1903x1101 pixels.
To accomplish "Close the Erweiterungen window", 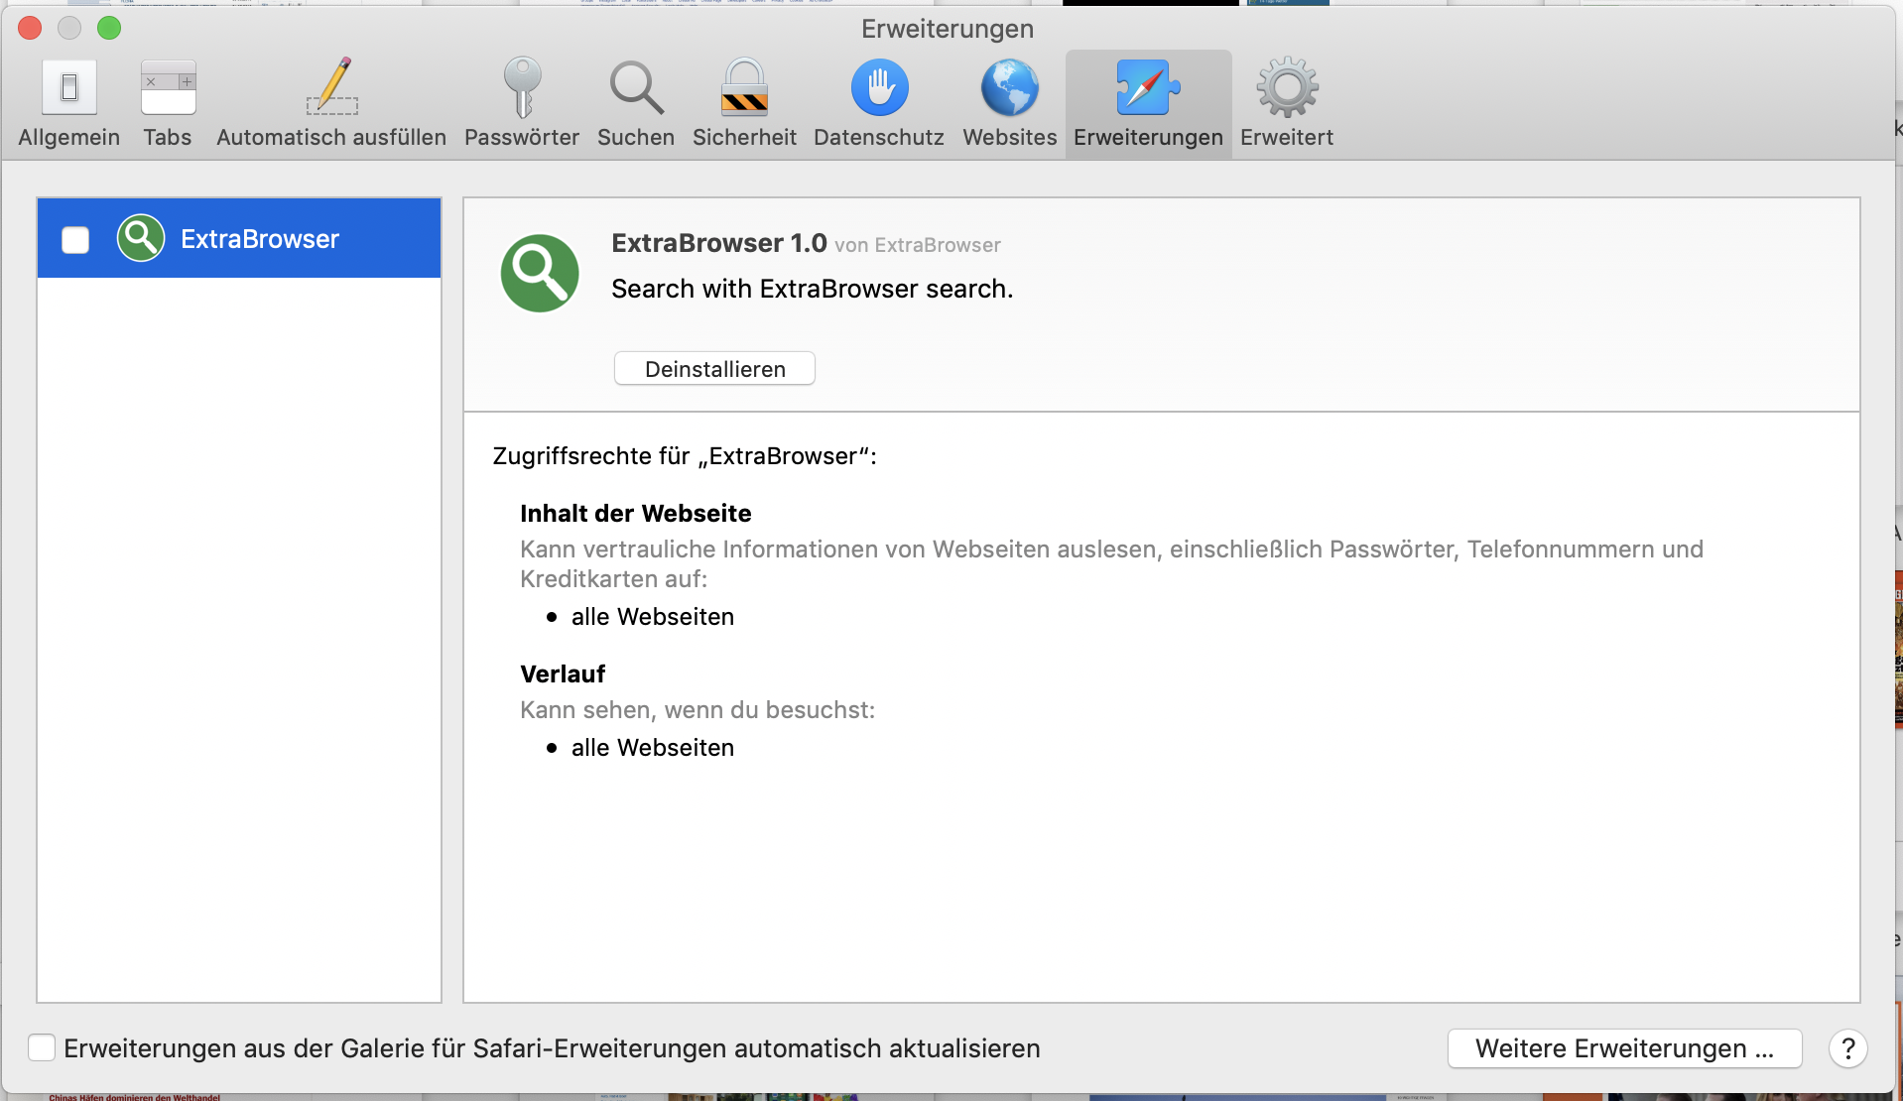I will click(30, 28).
